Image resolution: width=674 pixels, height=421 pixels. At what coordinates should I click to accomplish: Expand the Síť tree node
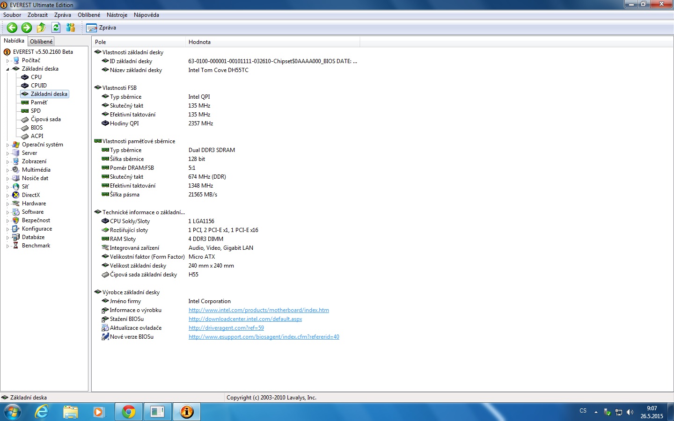coord(7,187)
